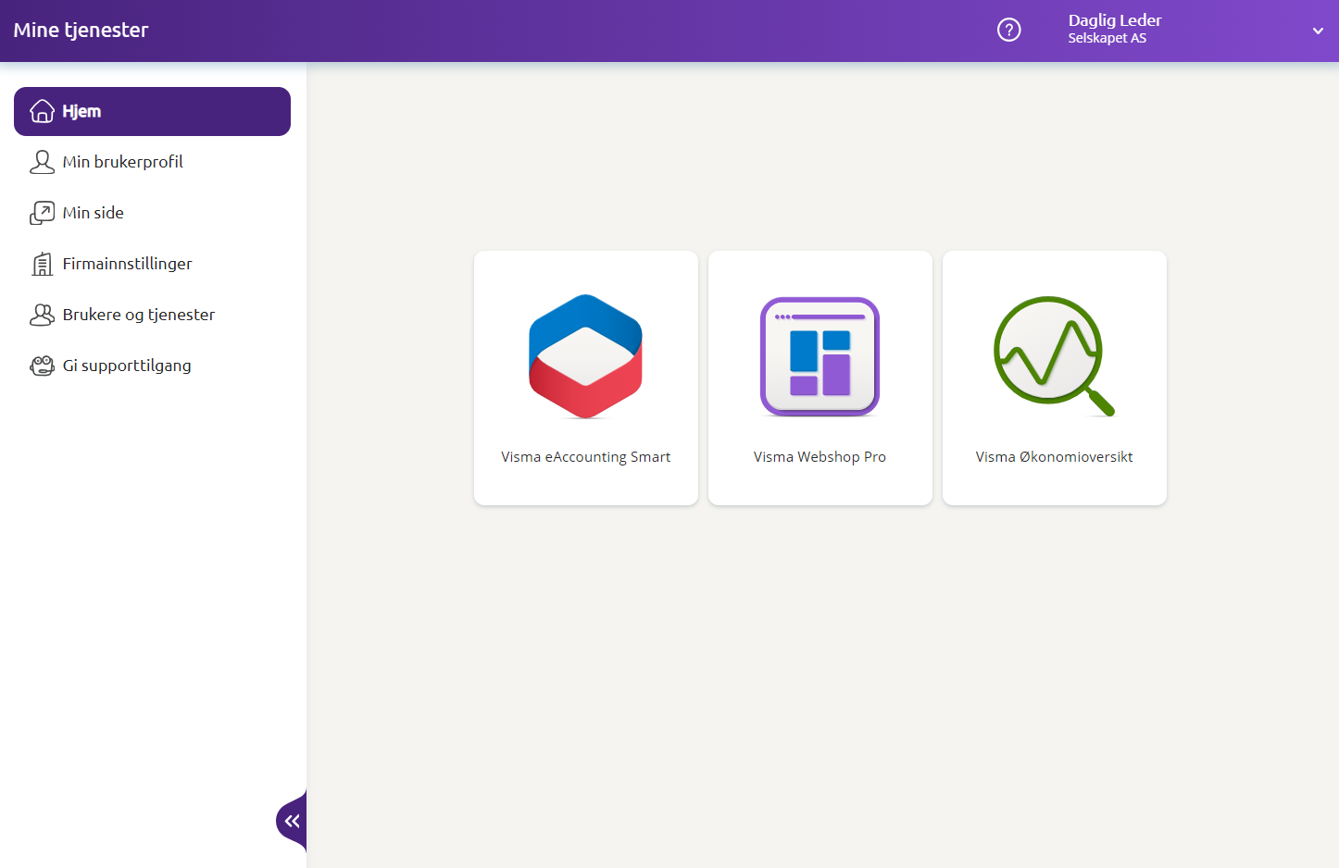Go to Min brukerprofil label
Screen dimensions: 1339x868
click(122, 162)
